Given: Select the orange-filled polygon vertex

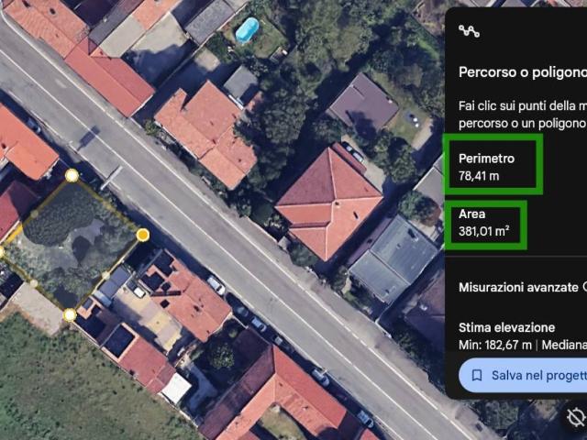Looking at the screenshot, I should coord(143,236).
